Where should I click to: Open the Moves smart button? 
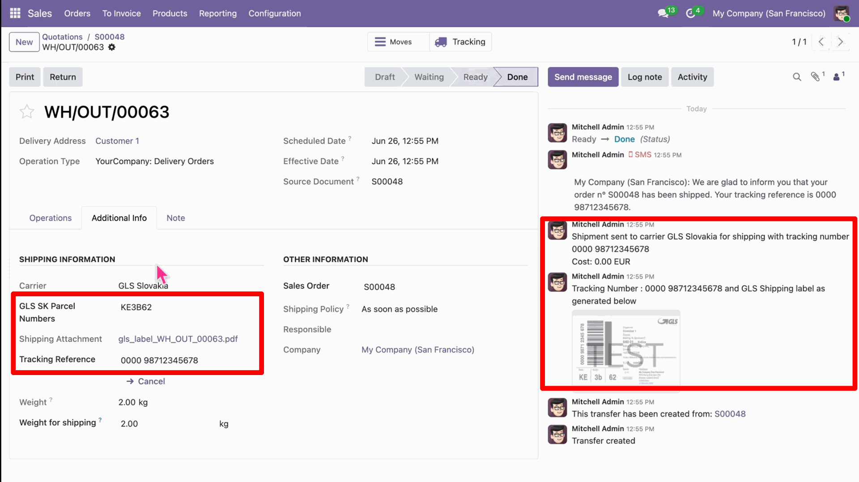pyautogui.click(x=398, y=42)
